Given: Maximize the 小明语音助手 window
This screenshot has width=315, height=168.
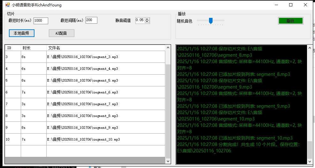Looking at the screenshot, I should pyautogui.click(x=291, y=5).
